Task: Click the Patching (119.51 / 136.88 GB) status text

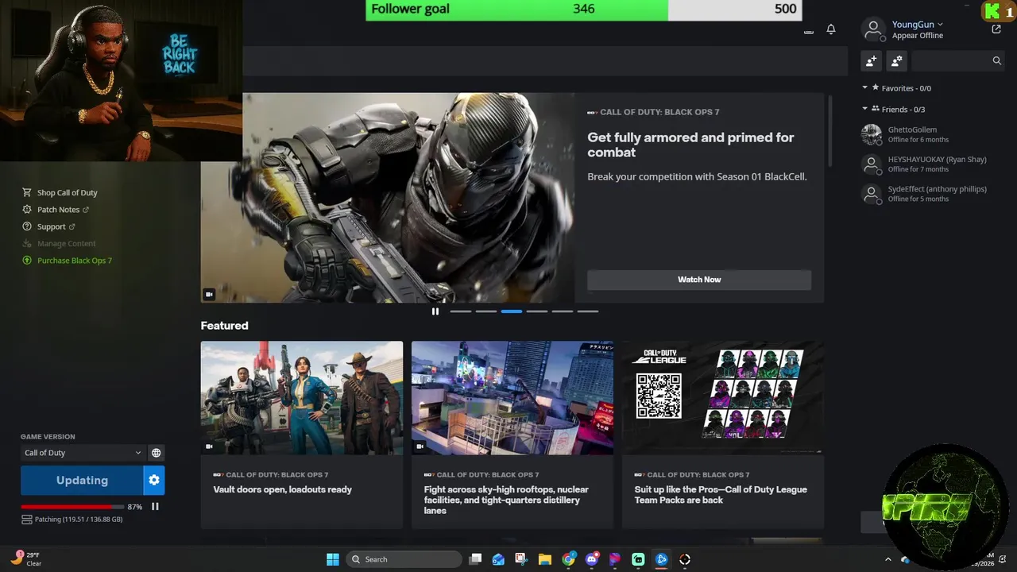Action: coord(79,519)
